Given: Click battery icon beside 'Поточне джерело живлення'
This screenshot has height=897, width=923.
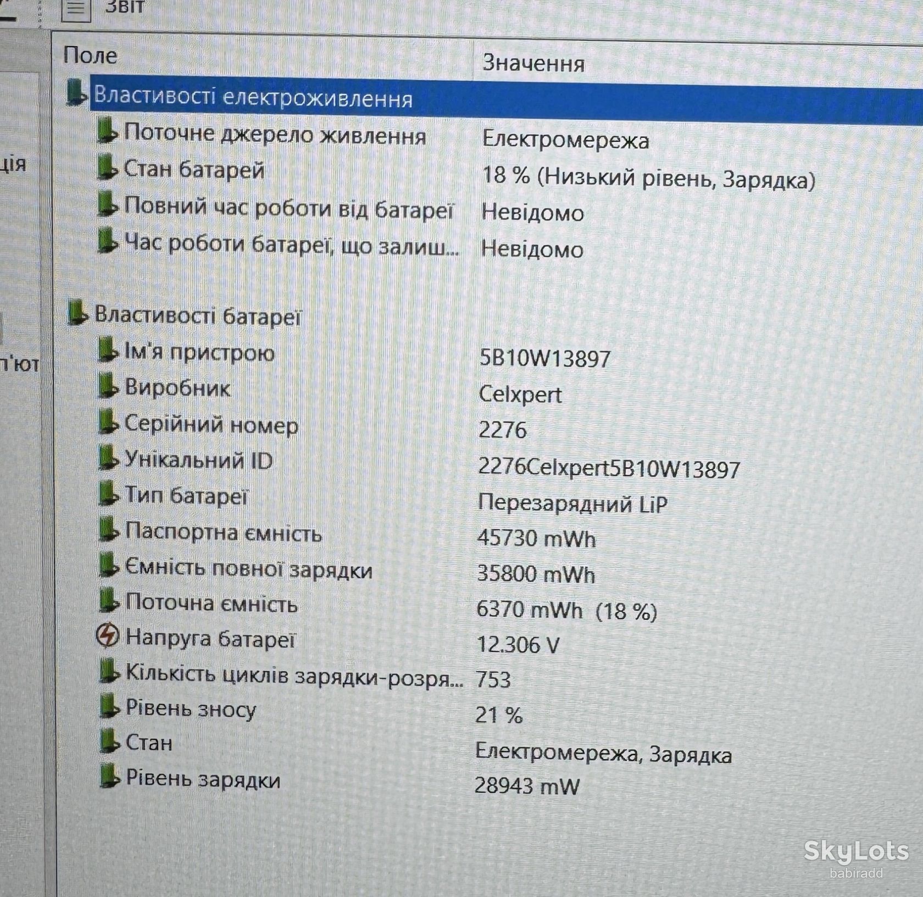Looking at the screenshot, I should [108, 131].
